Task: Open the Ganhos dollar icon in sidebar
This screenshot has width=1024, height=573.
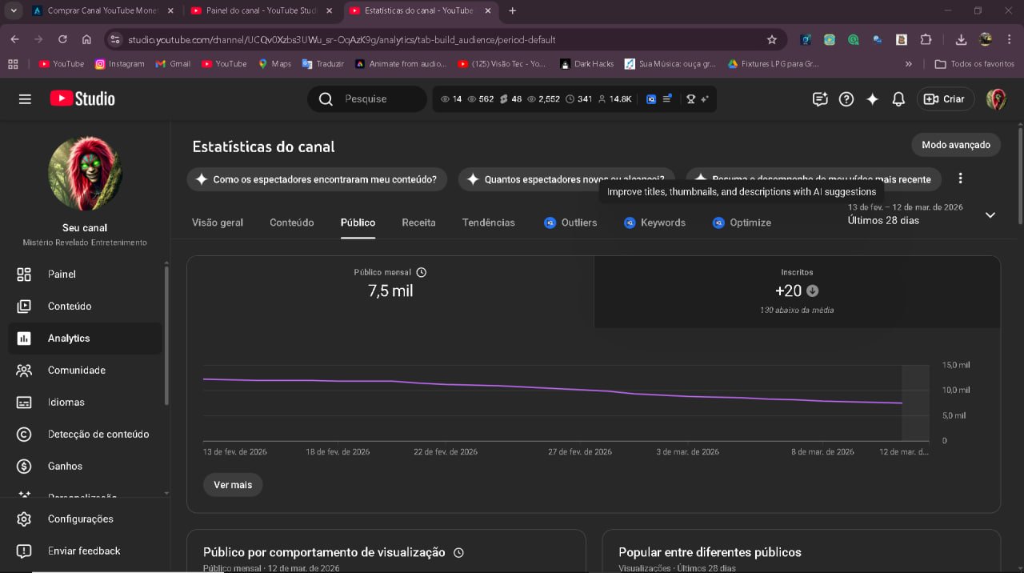Action: (24, 466)
